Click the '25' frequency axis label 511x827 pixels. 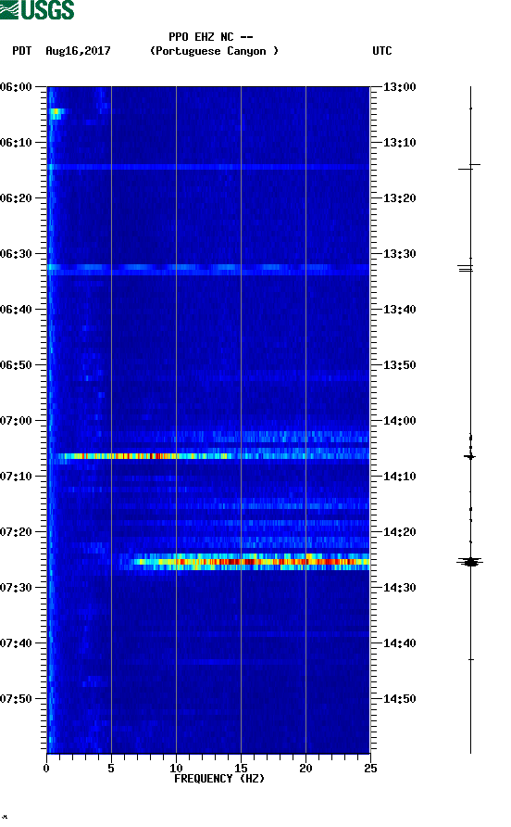coord(370,768)
